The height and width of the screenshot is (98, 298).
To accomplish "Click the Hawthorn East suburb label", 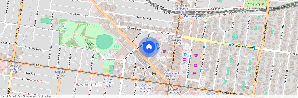I will click(x=89, y=85).
